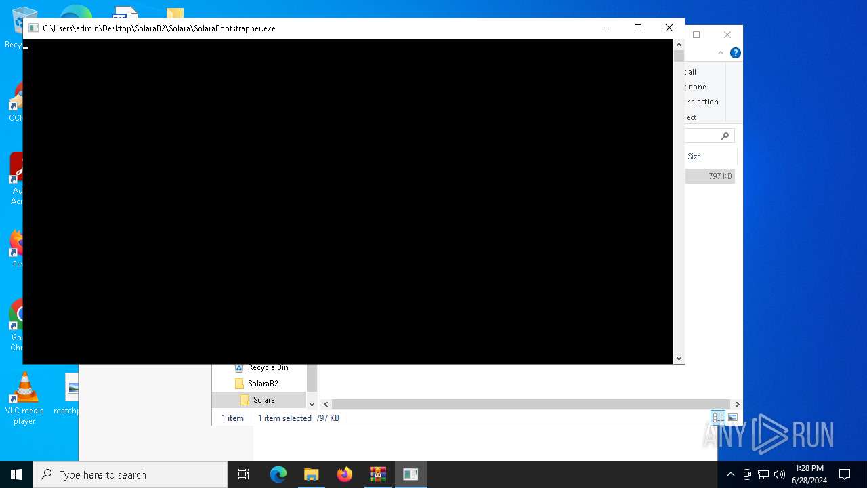The width and height of the screenshot is (867, 488).
Task: Select the console app taskbar icon
Action: pyautogui.click(x=410, y=474)
